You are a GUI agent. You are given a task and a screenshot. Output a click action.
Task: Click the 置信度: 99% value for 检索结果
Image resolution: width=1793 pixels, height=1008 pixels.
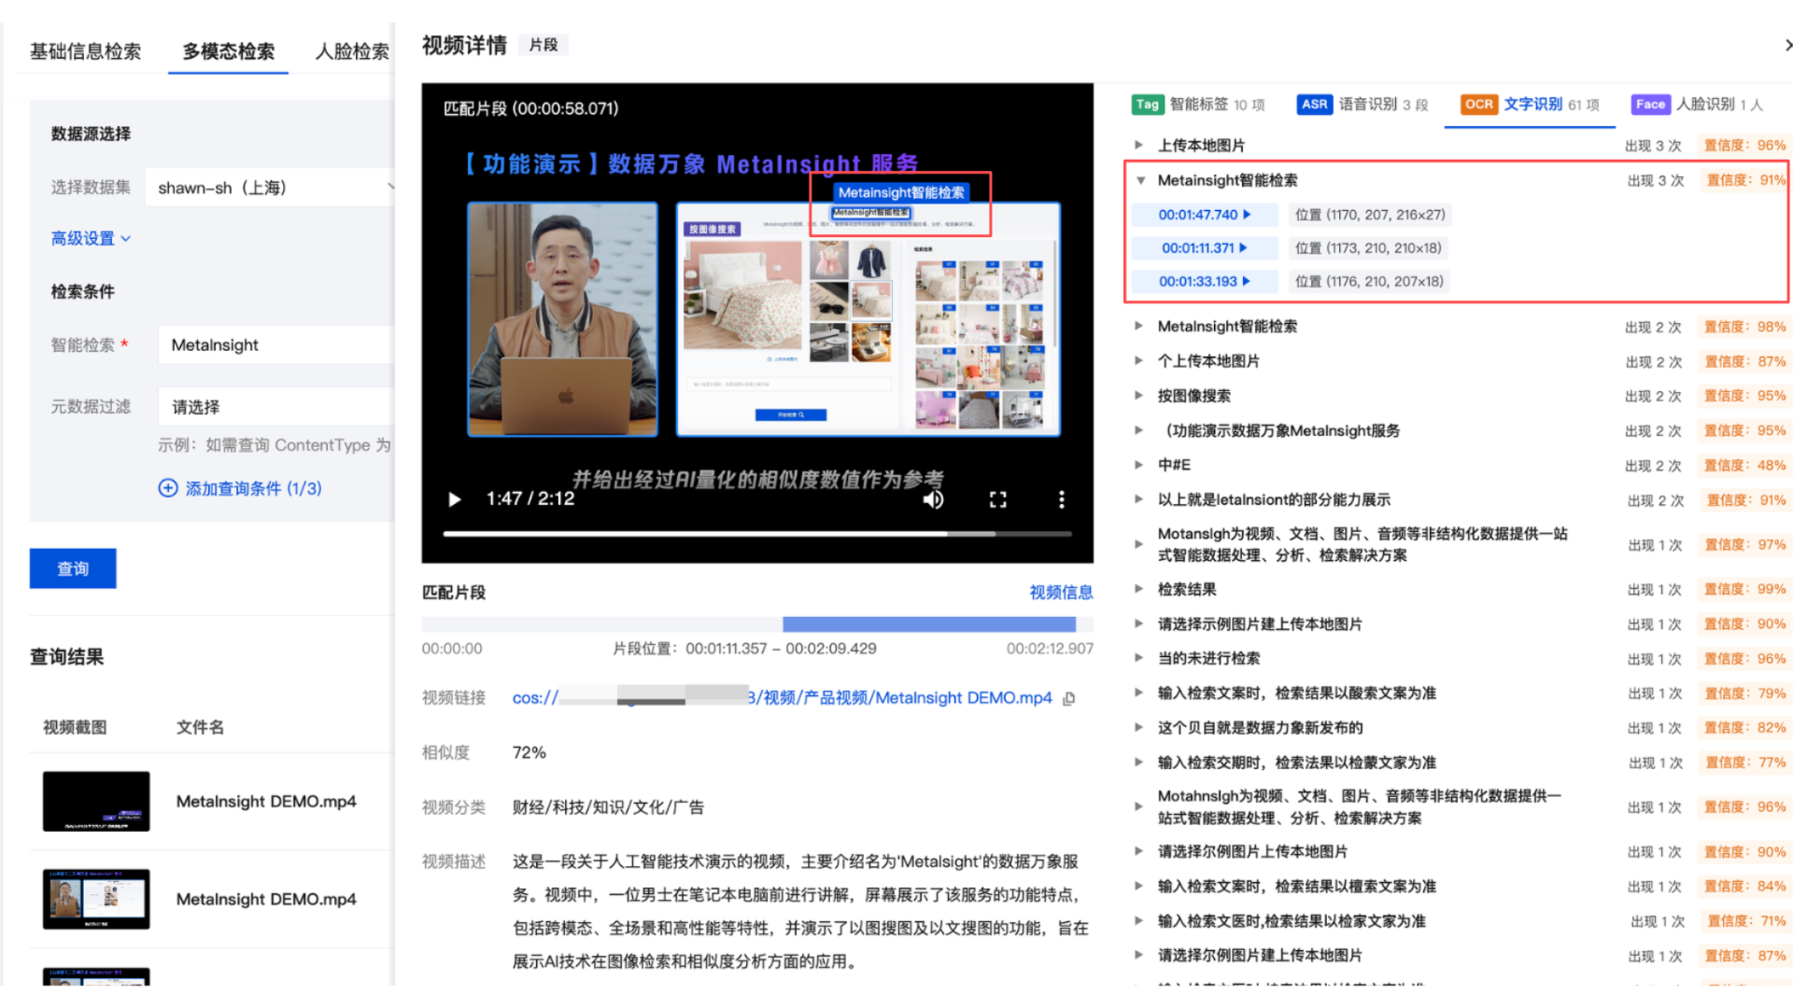(x=1744, y=590)
